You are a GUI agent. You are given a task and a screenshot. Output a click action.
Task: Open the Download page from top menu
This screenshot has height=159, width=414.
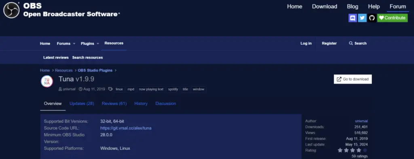pyautogui.click(x=325, y=6)
